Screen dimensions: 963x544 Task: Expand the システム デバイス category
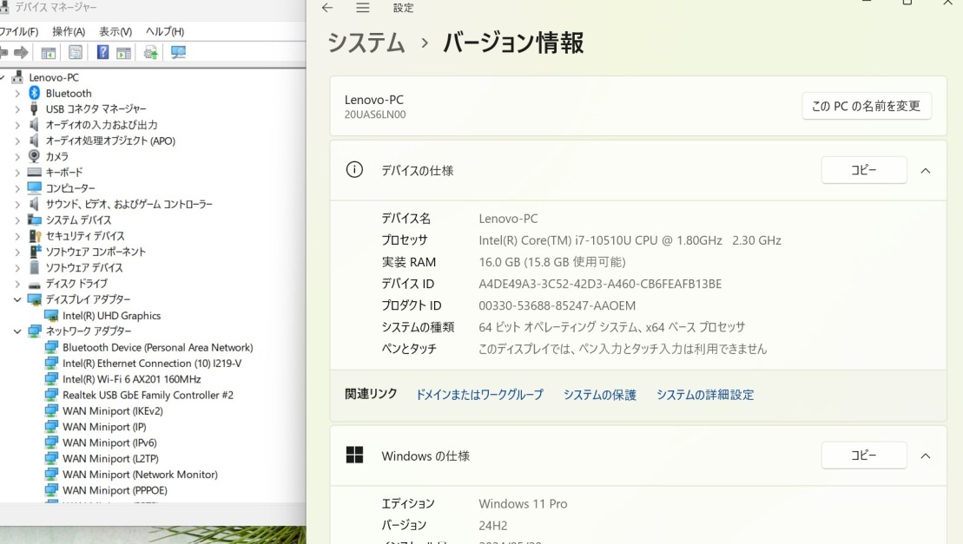coord(17,220)
